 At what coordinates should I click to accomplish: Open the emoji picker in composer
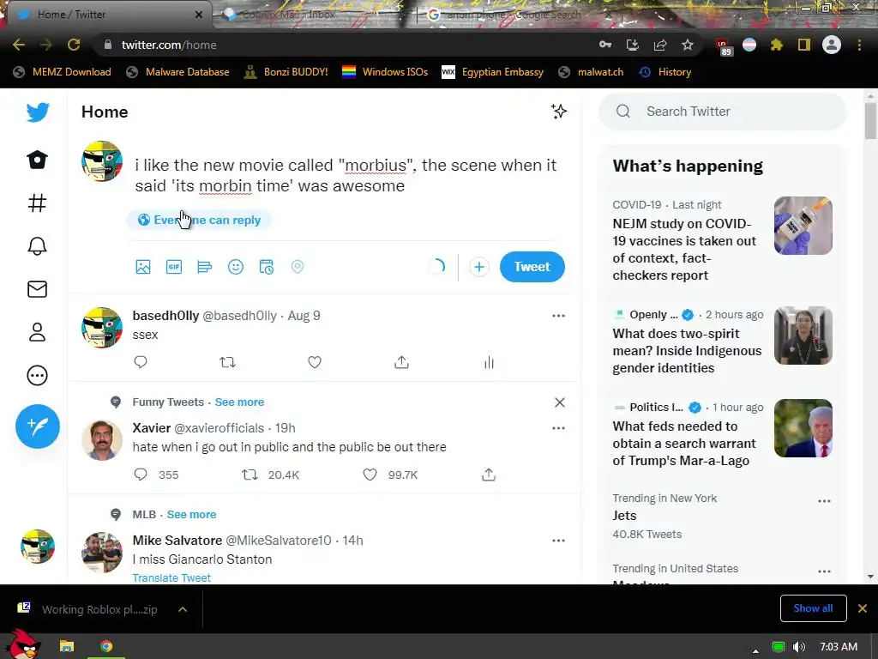click(x=236, y=267)
